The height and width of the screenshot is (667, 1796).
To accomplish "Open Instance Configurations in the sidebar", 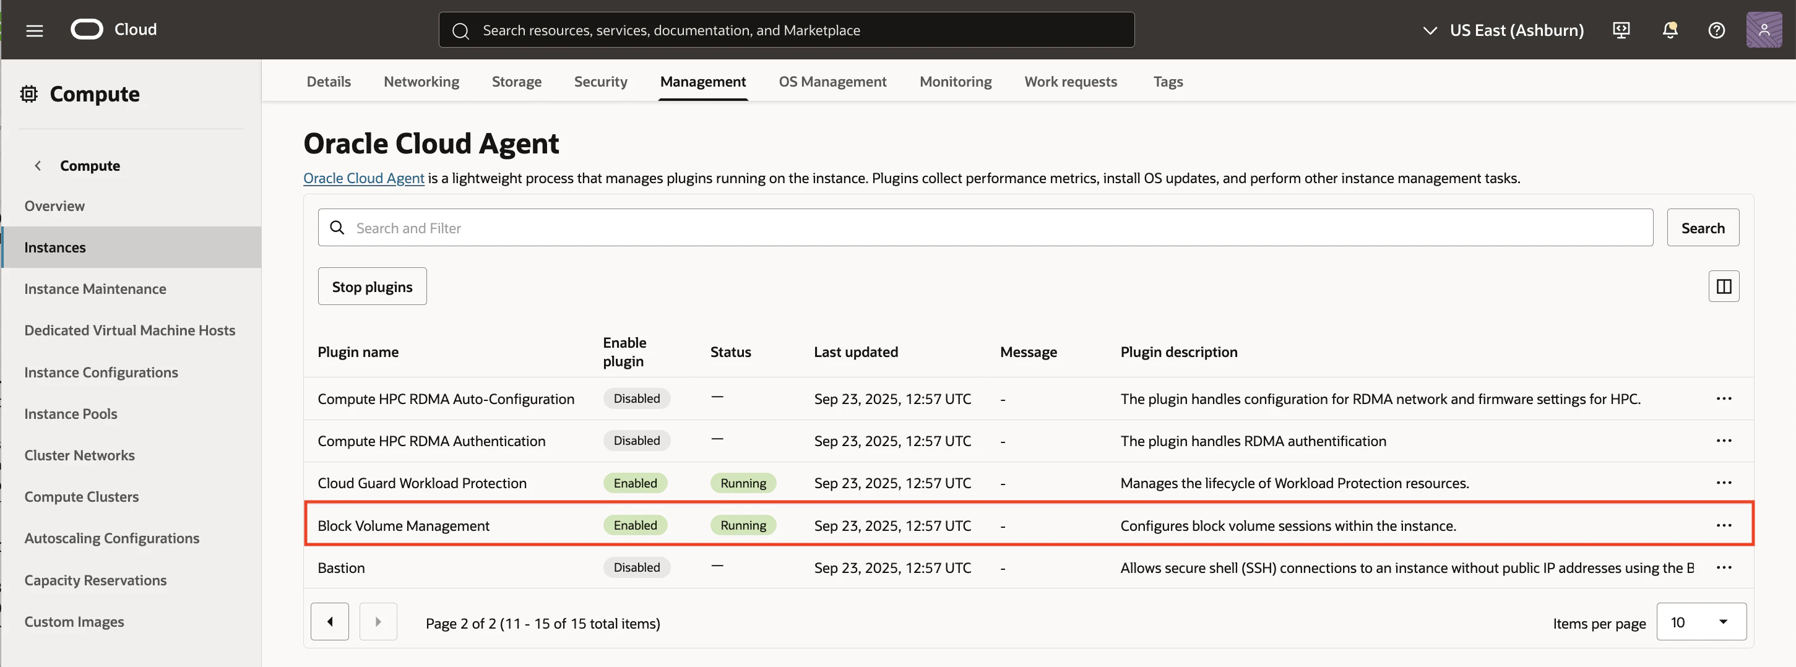I will pyautogui.click(x=101, y=372).
